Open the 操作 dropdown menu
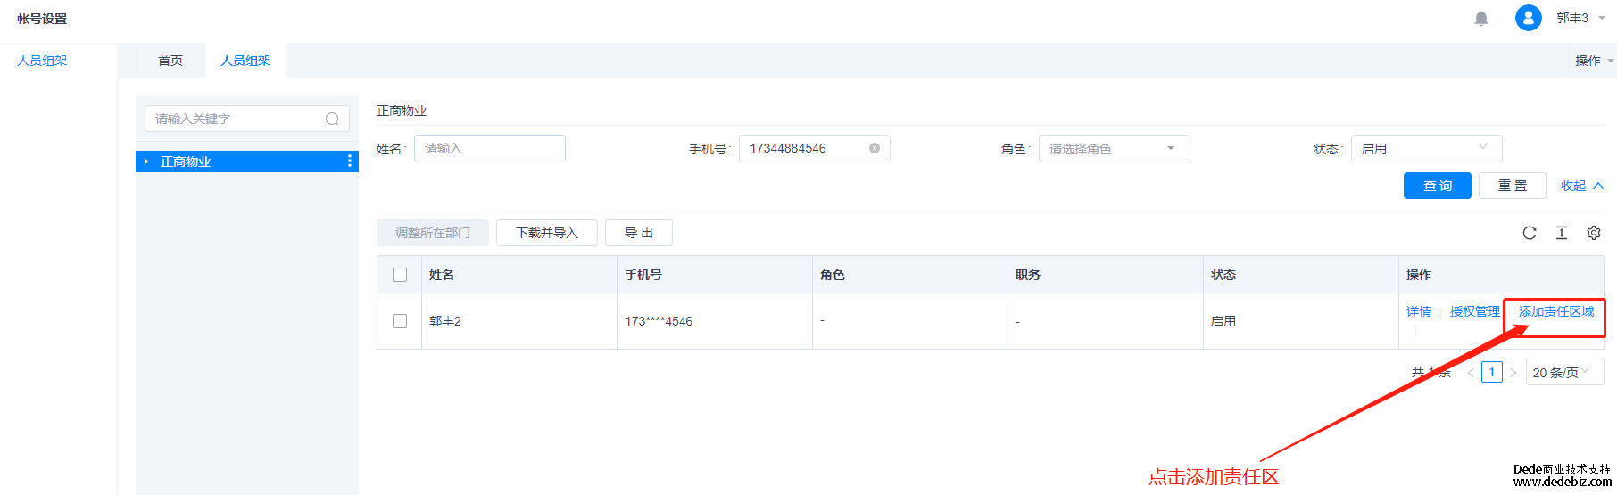 [x=1594, y=61]
